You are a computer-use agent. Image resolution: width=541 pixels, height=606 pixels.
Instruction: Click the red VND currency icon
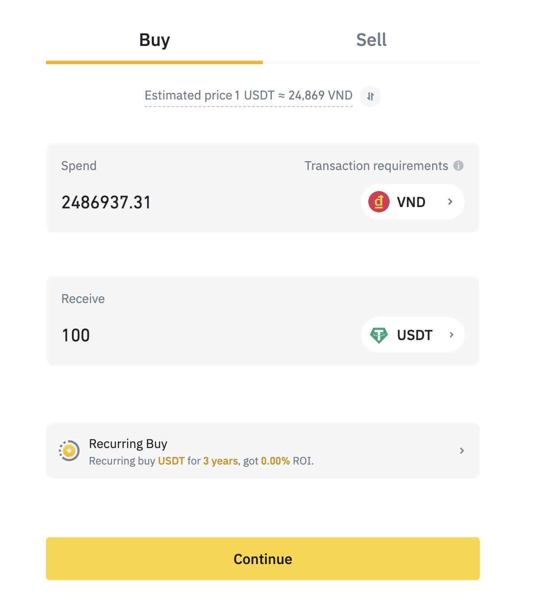coord(379,202)
